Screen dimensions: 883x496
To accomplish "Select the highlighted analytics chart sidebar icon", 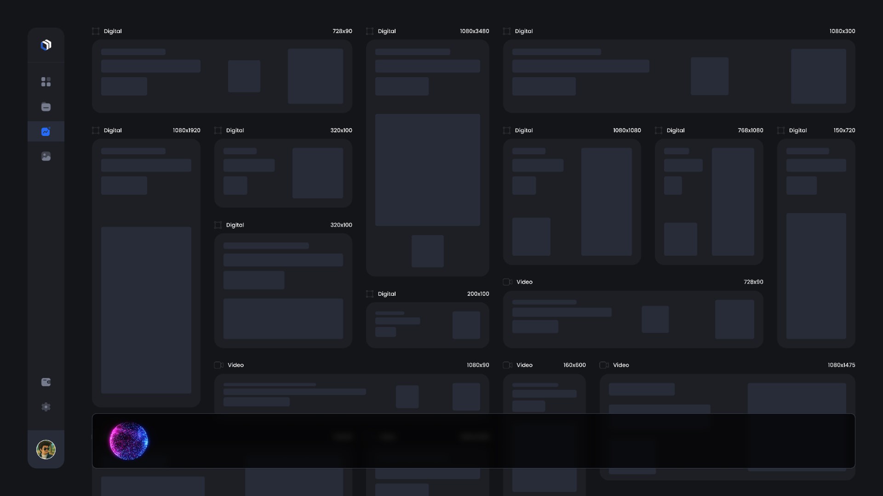I will tap(46, 131).
